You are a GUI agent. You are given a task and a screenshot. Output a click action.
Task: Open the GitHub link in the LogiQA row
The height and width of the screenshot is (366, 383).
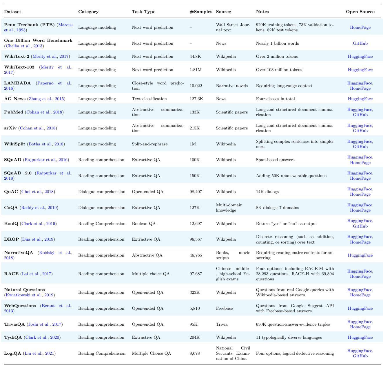coord(360,356)
